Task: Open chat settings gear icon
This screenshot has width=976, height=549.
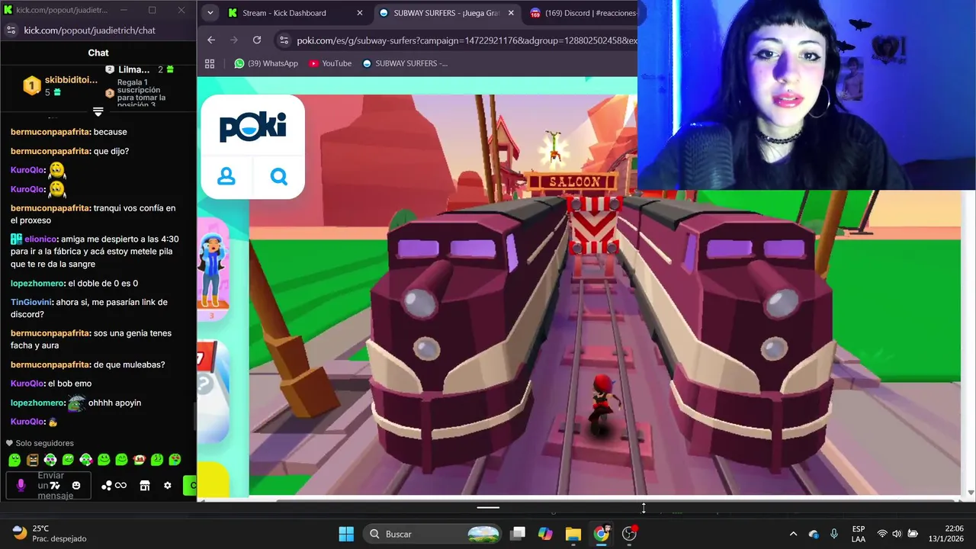Action: click(168, 486)
